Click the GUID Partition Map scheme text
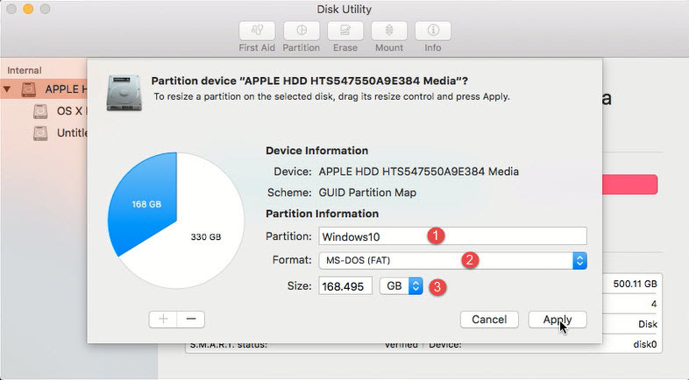Viewport: 689px width, 380px height. click(x=367, y=193)
